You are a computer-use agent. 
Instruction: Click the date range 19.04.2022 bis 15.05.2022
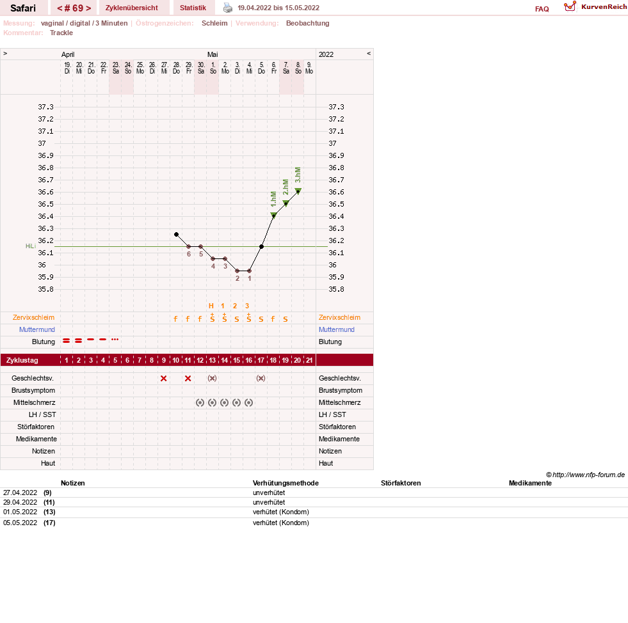[x=278, y=8]
